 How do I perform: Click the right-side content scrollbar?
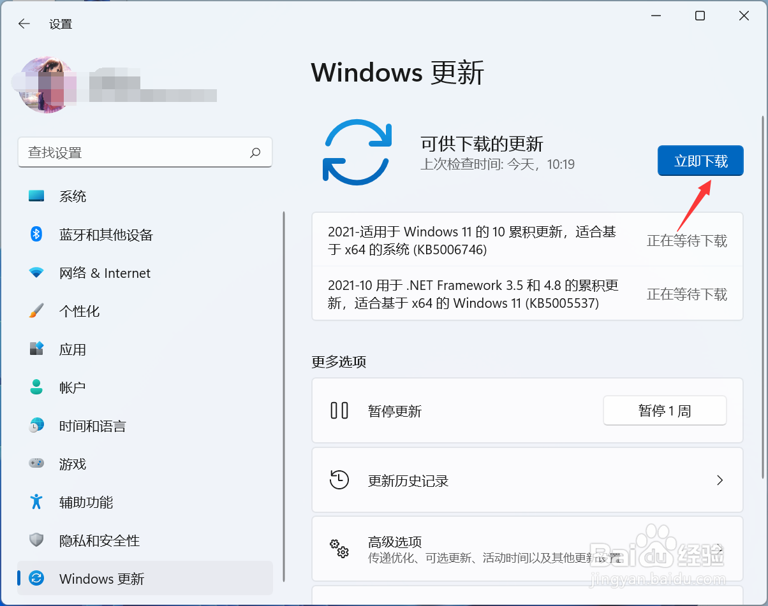762,297
